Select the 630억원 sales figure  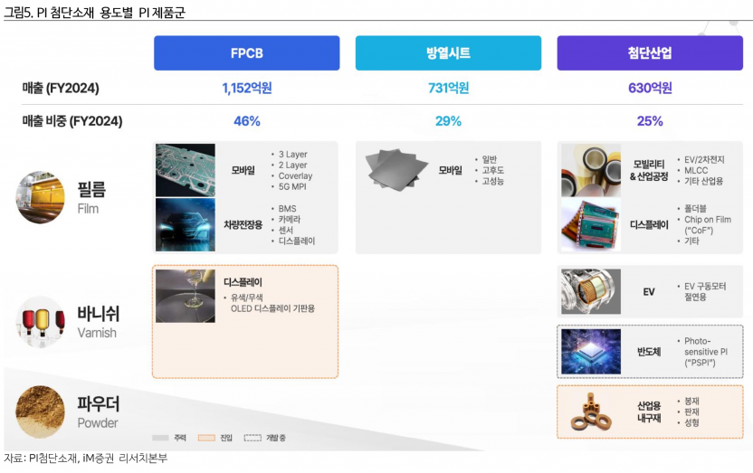click(650, 88)
